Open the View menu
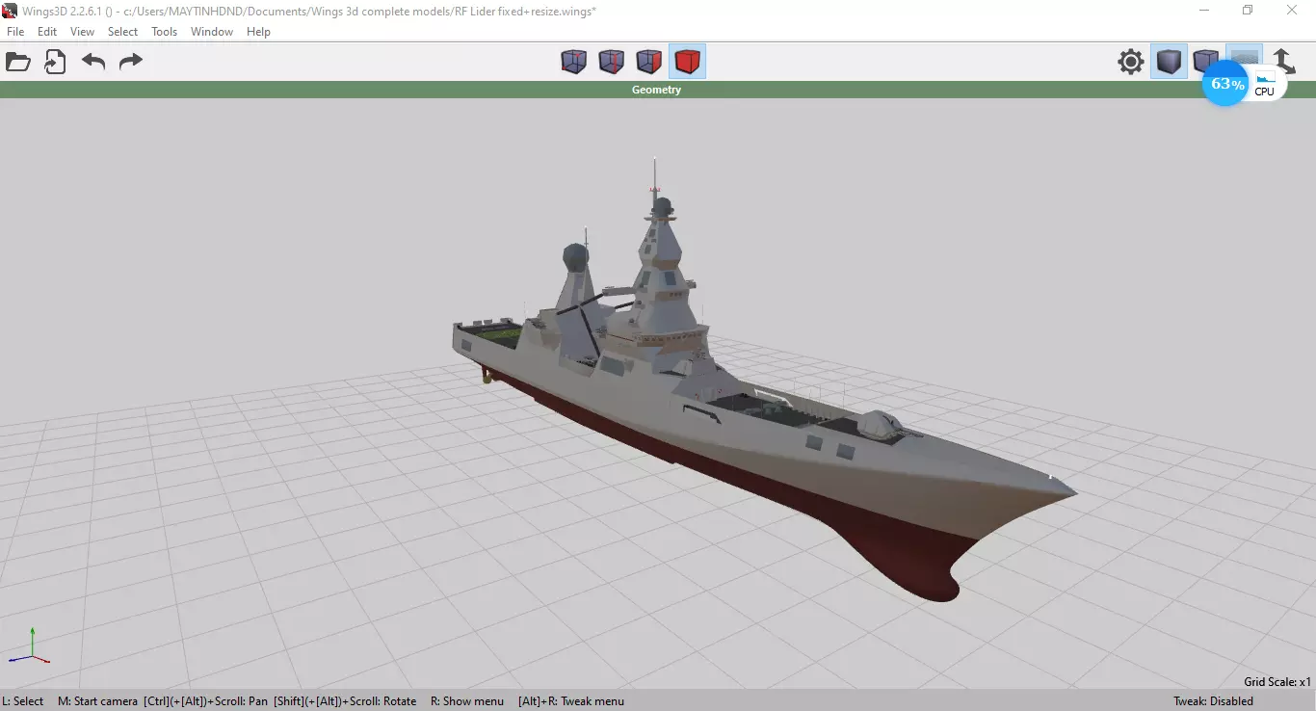The image size is (1316, 711). coord(83,32)
